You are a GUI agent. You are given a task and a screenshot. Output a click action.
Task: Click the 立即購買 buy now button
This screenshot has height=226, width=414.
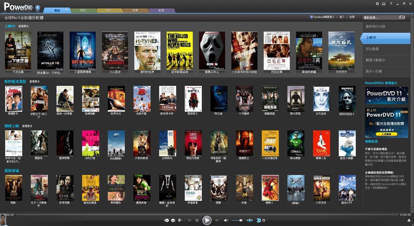[387, 134]
